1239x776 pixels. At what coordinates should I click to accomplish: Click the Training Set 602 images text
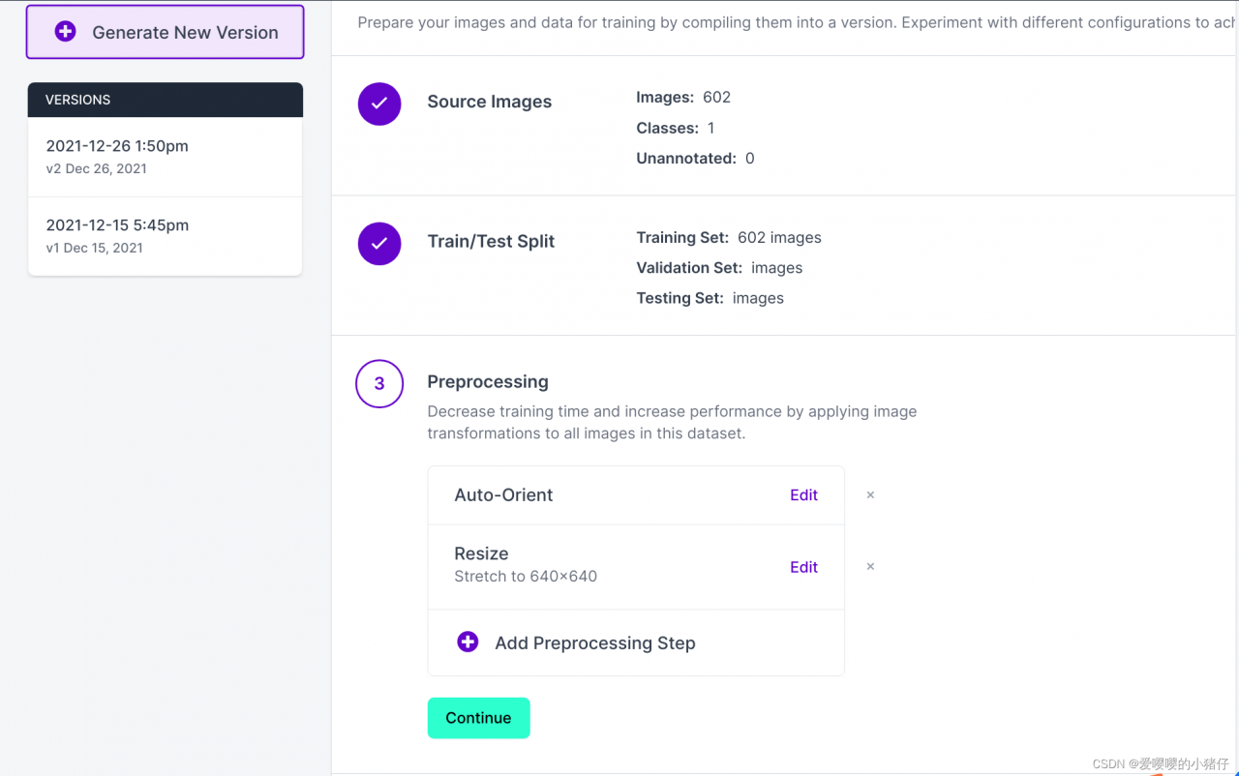pyautogui.click(x=728, y=237)
